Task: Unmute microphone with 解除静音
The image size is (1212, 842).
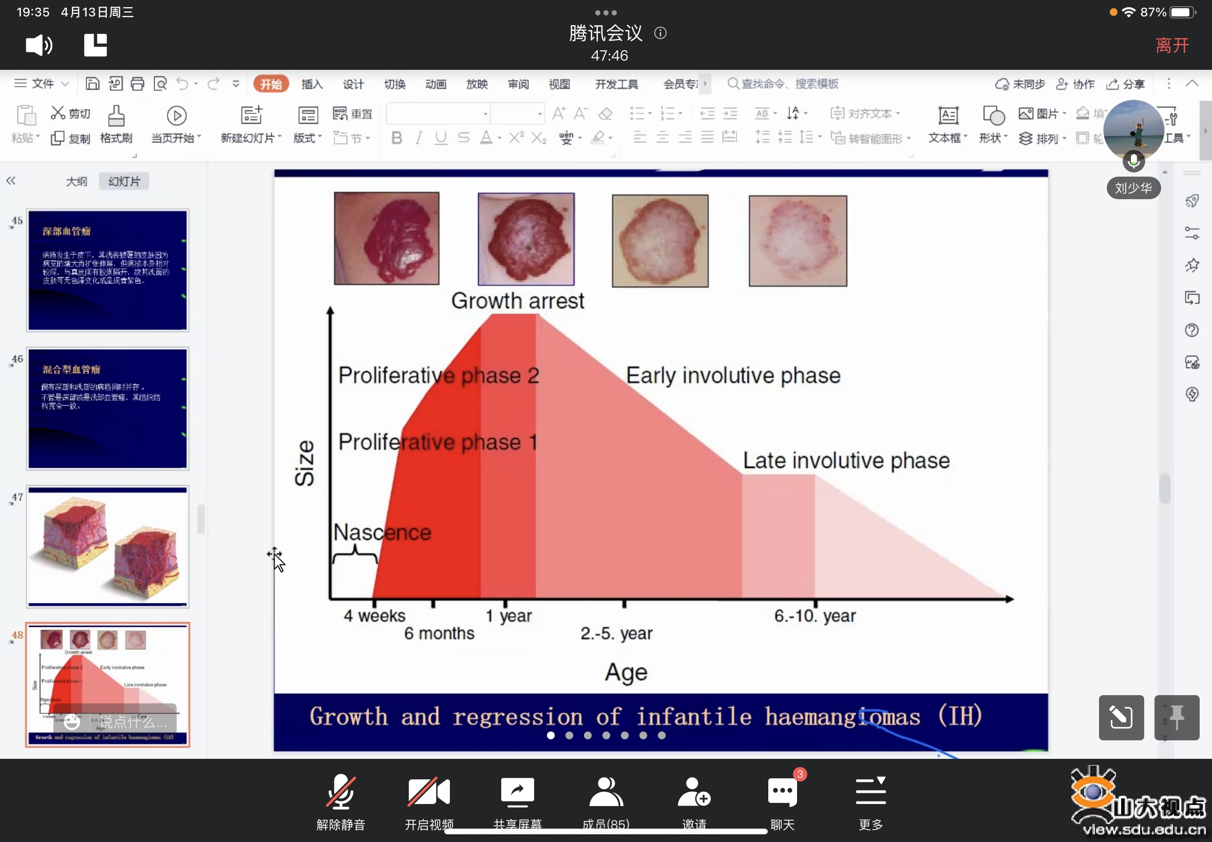Action: coord(340,792)
